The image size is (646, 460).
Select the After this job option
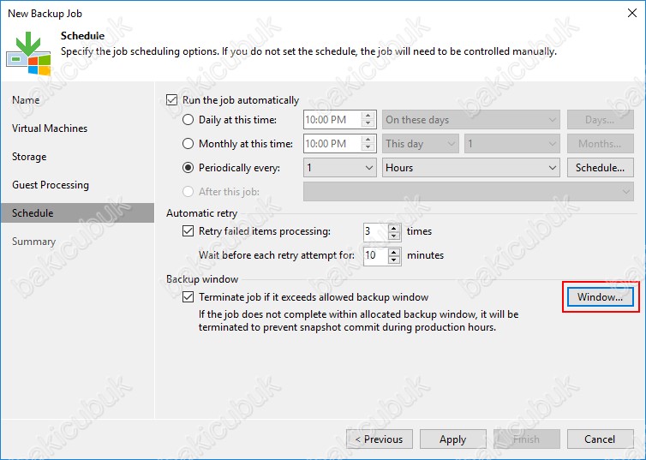pyautogui.click(x=188, y=192)
